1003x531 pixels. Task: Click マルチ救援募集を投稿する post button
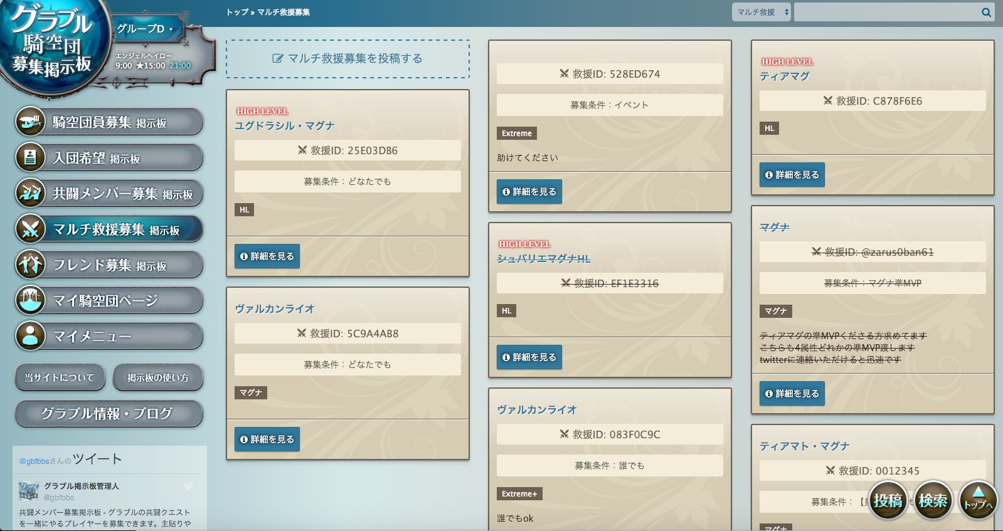[x=348, y=59]
